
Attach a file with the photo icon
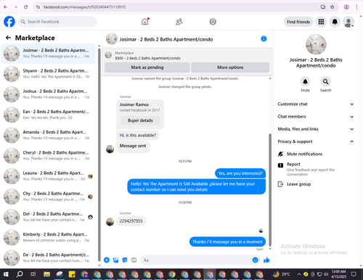point(115,260)
